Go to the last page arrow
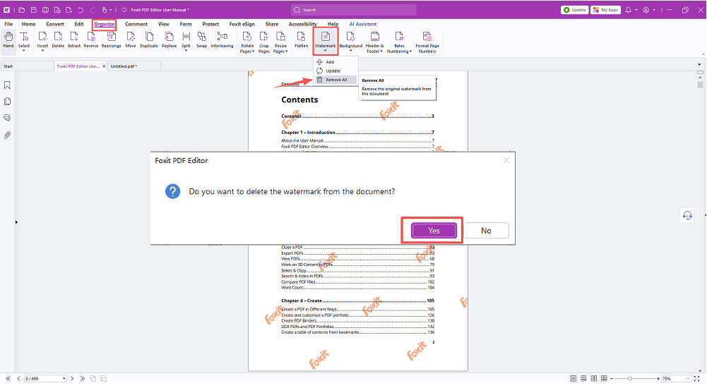 pos(82,379)
